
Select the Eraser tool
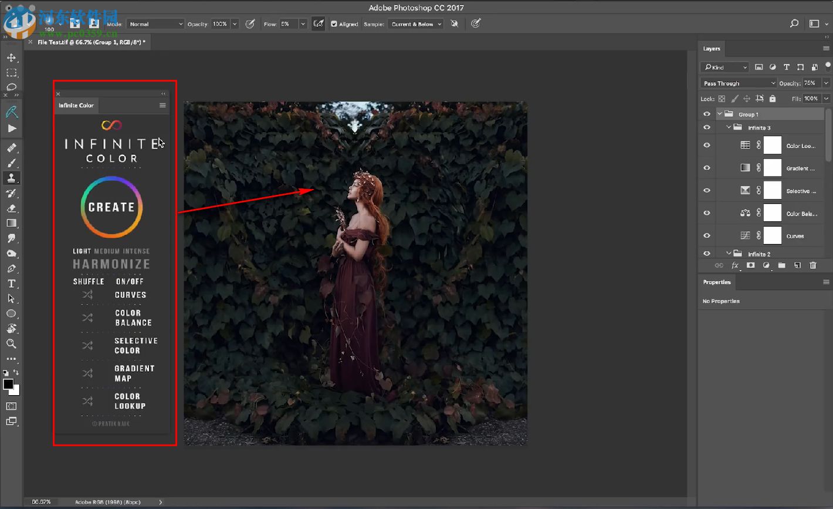[11, 208]
